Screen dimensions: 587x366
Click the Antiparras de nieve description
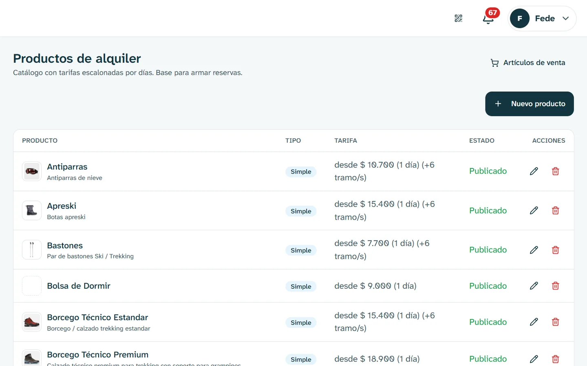[75, 178]
